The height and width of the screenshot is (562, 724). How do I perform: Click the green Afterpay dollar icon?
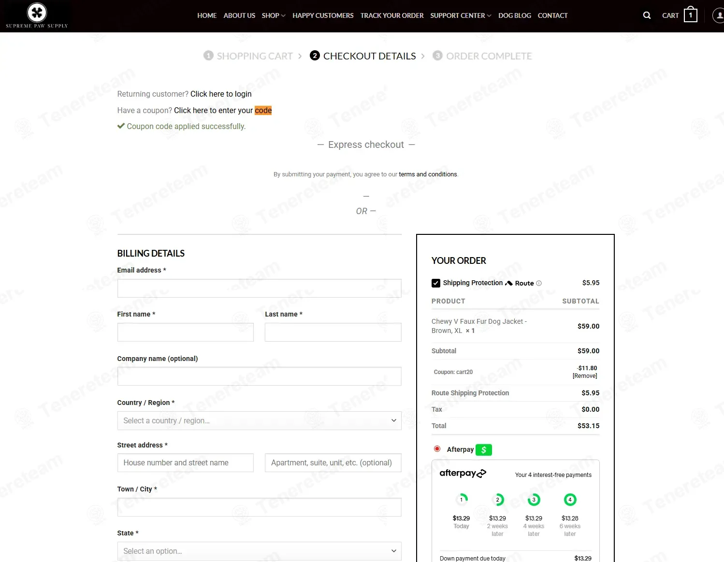click(484, 450)
